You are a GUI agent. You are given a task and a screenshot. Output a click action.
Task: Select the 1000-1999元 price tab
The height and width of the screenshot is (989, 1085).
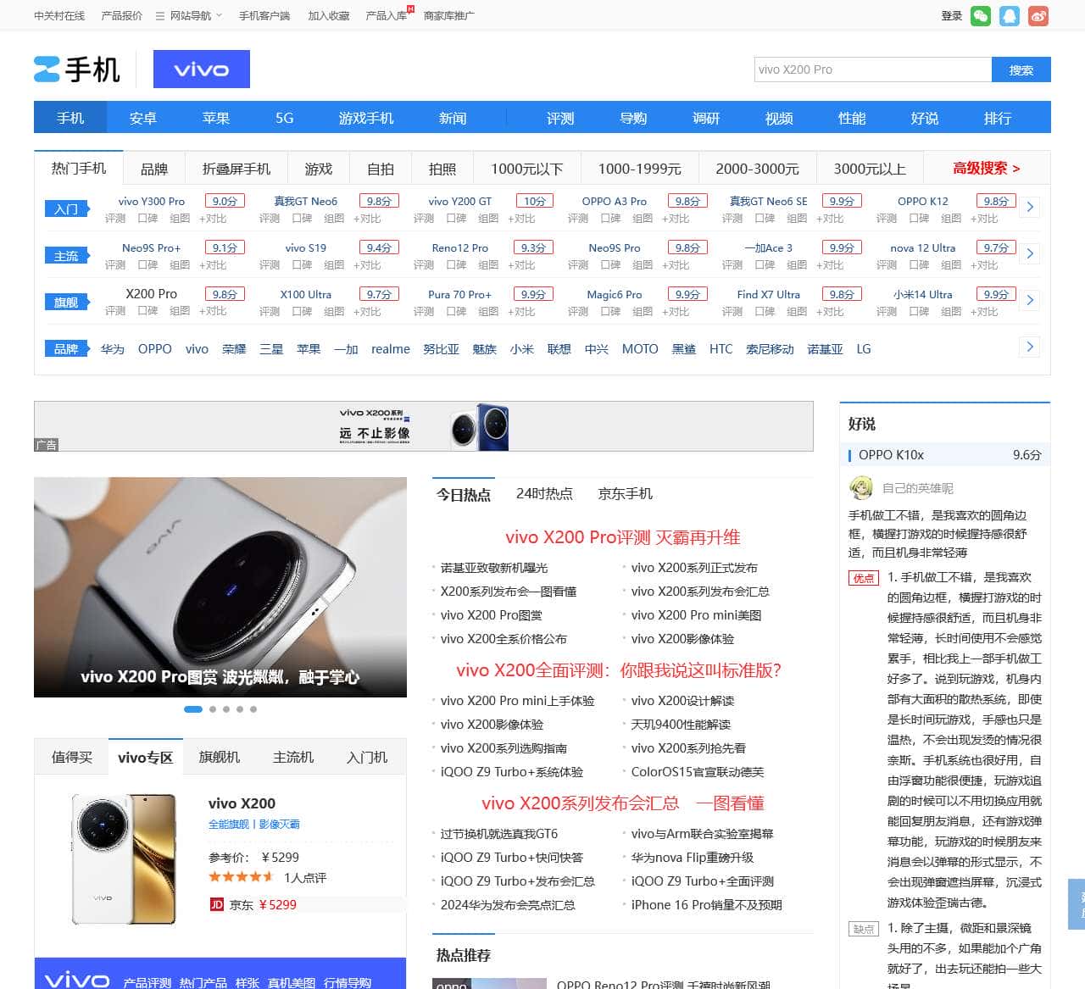(x=639, y=169)
